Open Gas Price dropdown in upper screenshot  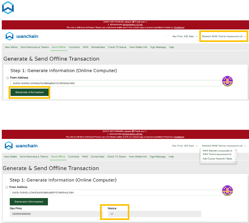[185, 36]
